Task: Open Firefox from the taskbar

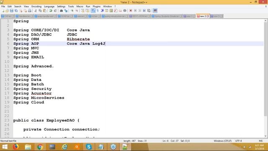Action: pos(16,147)
